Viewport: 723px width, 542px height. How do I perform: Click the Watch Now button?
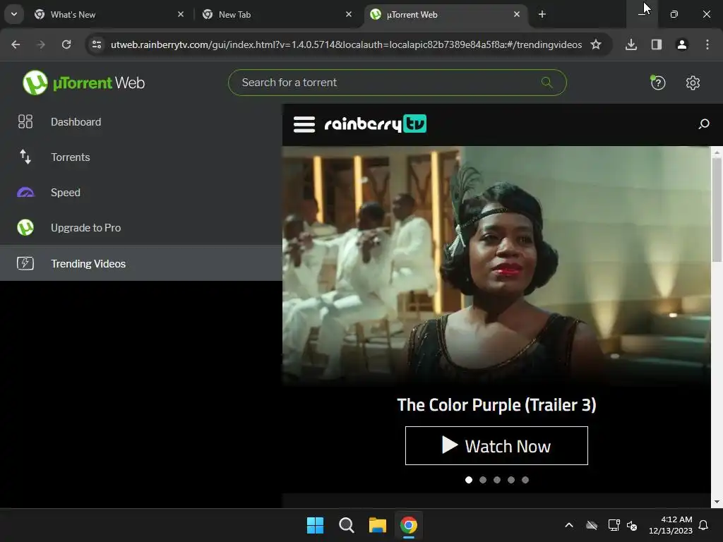[x=496, y=446]
